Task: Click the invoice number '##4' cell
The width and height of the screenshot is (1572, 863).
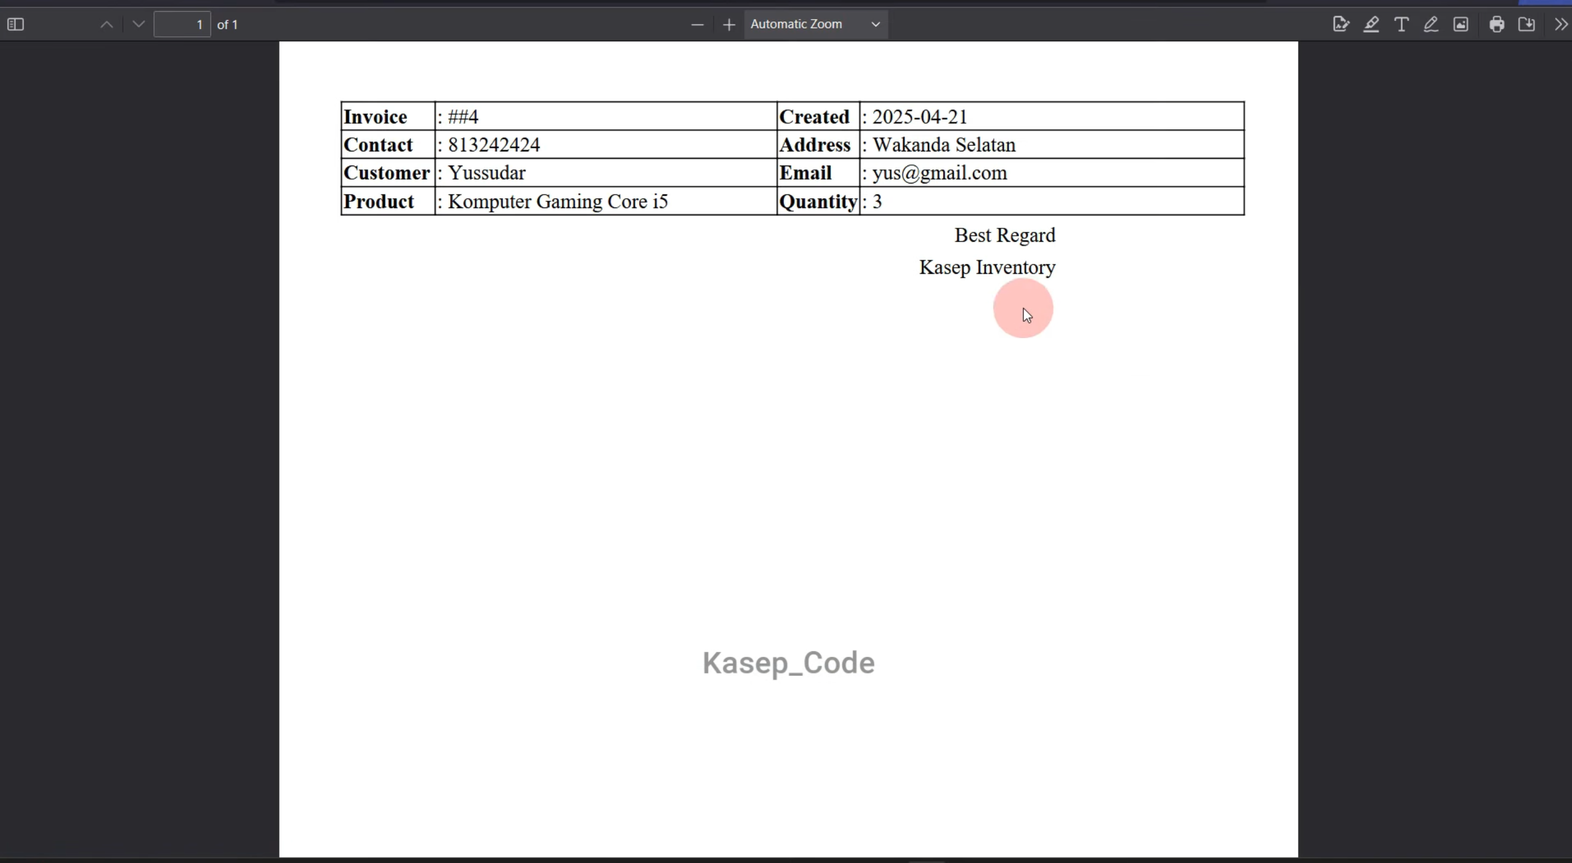Action: tap(606, 116)
